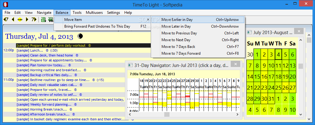Open the Navigate menu
Screen dimensions: 315x125
[44, 13]
